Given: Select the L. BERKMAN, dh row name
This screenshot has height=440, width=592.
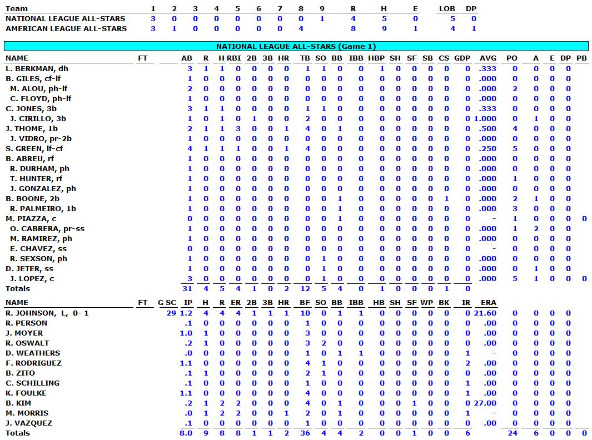Looking at the screenshot, I should pos(37,69).
